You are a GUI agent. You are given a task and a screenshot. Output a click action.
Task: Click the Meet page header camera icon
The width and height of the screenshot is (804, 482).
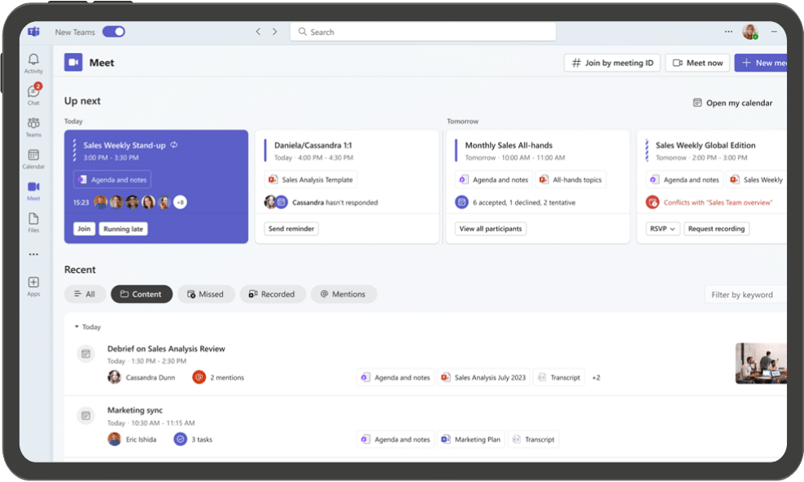tap(73, 63)
